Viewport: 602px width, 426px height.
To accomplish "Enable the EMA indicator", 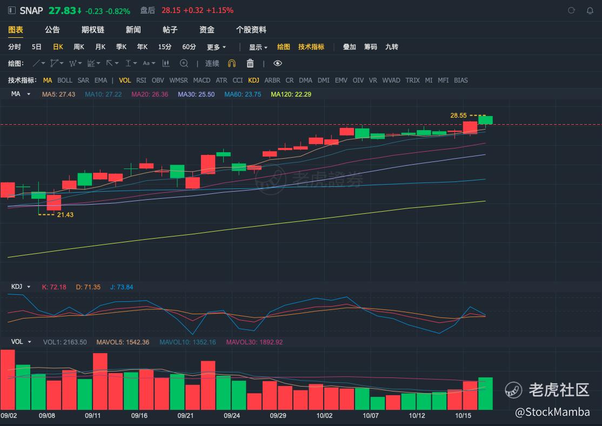I will [x=101, y=80].
